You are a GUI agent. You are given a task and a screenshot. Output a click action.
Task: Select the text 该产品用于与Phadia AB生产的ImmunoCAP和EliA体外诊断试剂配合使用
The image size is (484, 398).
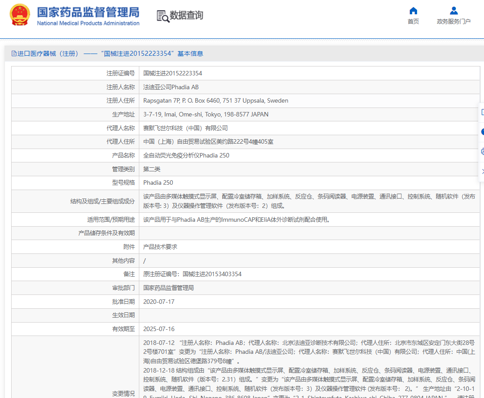[237, 220]
